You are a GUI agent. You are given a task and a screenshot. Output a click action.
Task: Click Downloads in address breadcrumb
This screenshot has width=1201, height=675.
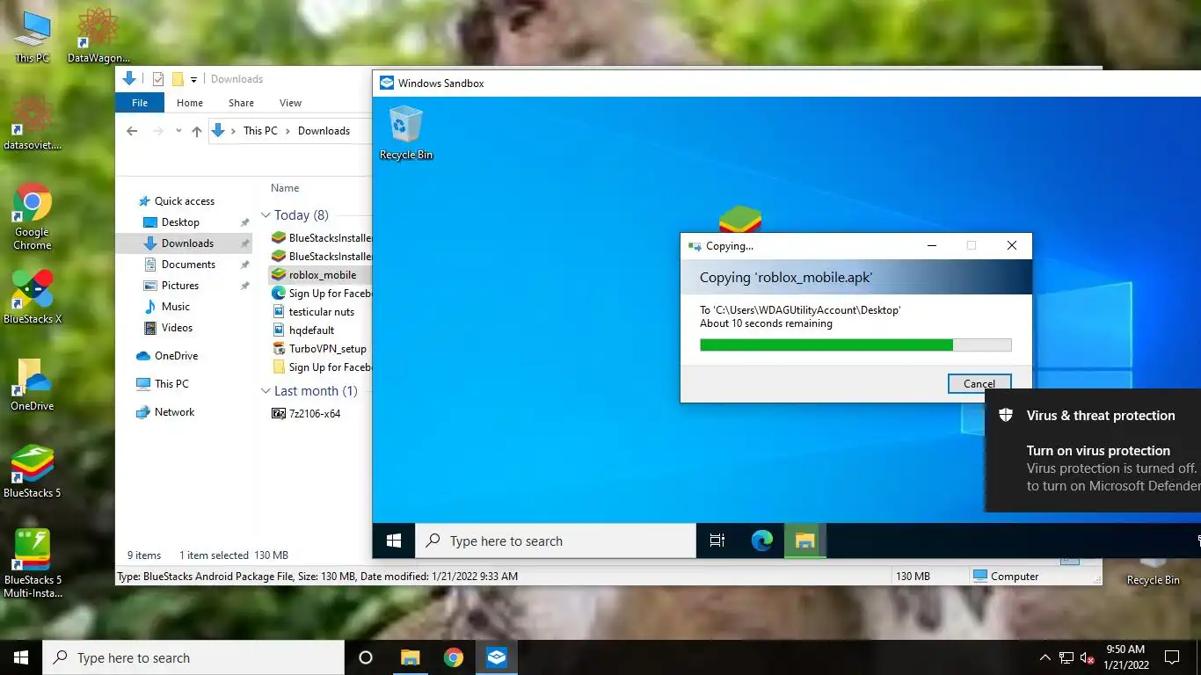[x=324, y=131]
